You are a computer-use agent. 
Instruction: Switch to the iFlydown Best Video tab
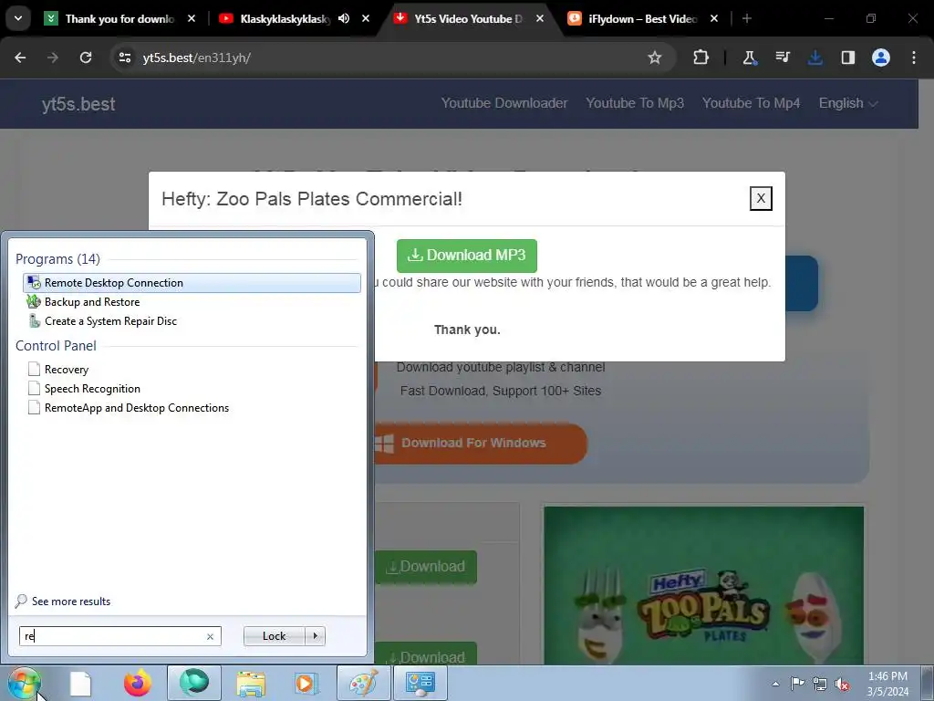(x=641, y=19)
